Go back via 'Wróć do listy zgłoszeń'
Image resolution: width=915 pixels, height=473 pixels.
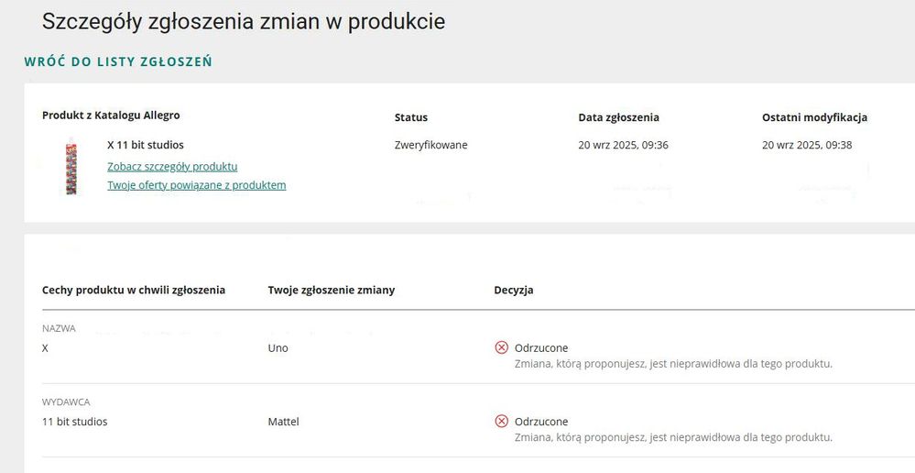pos(118,62)
